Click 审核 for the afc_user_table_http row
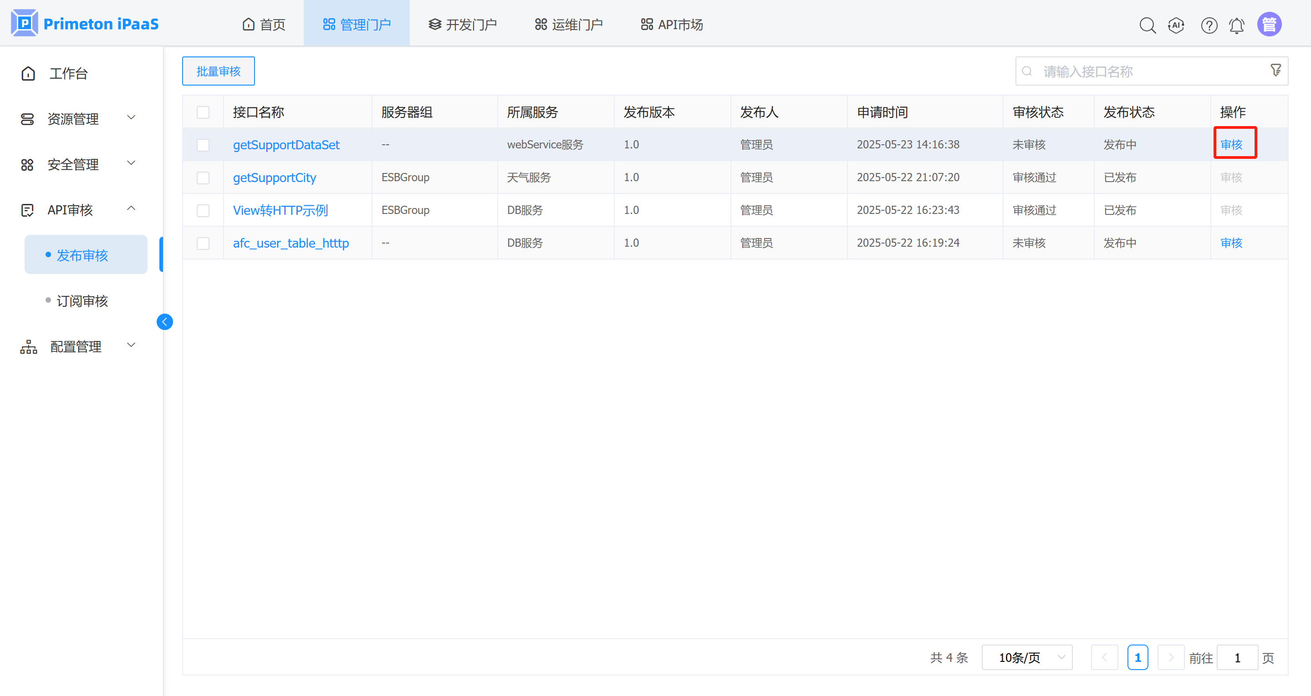Image resolution: width=1311 pixels, height=696 pixels. pos(1231,243)
